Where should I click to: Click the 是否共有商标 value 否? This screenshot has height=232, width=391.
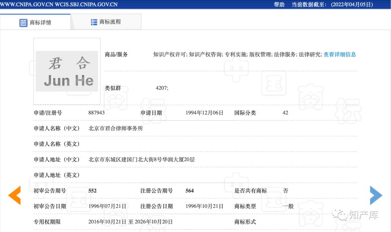pyautogui.click(x=286, y=190)
